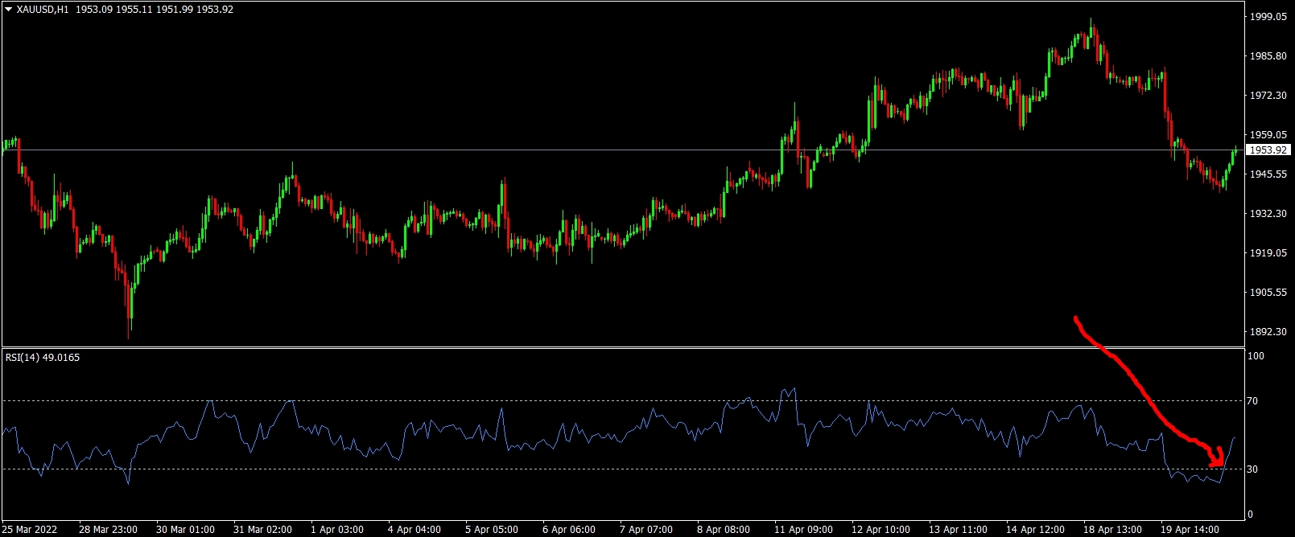Click the RSI scale value 0
The height and width of the screenshot is (537, 1295).
[x=1250, y=514]
